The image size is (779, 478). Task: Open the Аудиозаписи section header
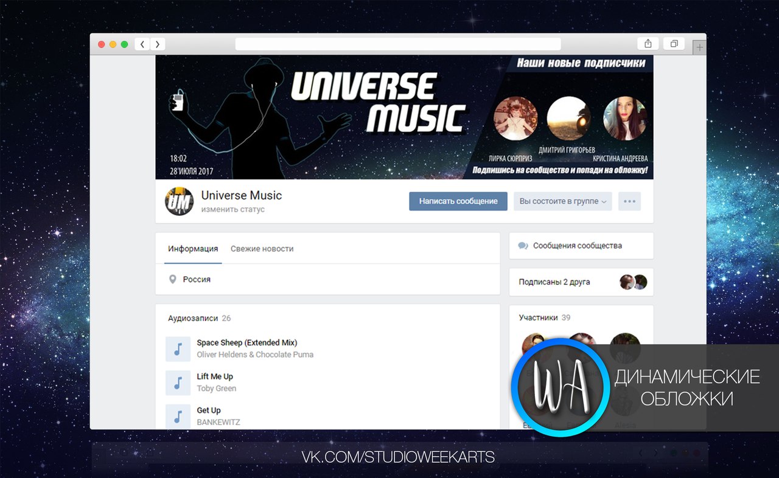coord(193,318)
